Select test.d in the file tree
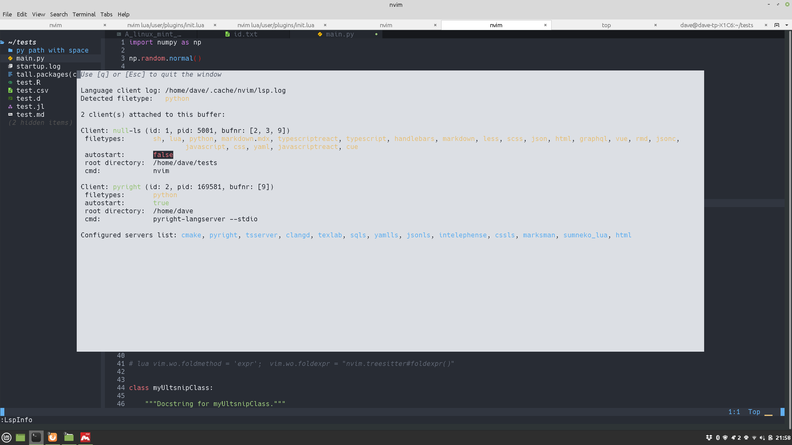Image resolution: width=792 pixels, height=445 pixels. click(28, 99)
